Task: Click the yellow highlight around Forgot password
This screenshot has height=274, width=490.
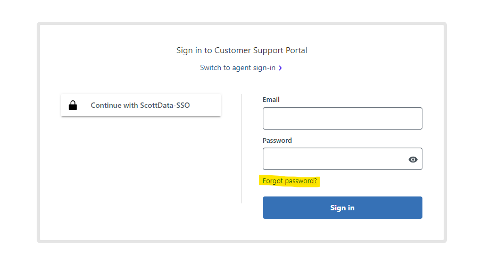Action: tap(320, 177)
